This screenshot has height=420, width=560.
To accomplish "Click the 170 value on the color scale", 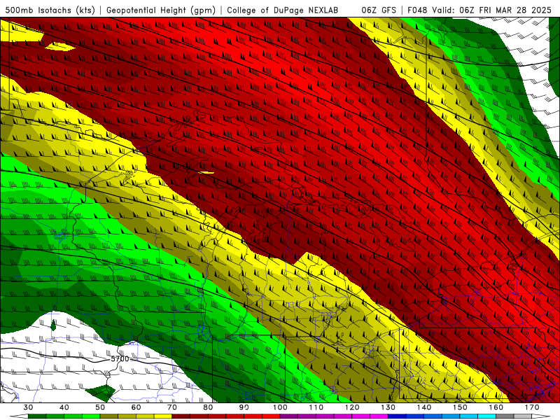I will click(532, 407).
